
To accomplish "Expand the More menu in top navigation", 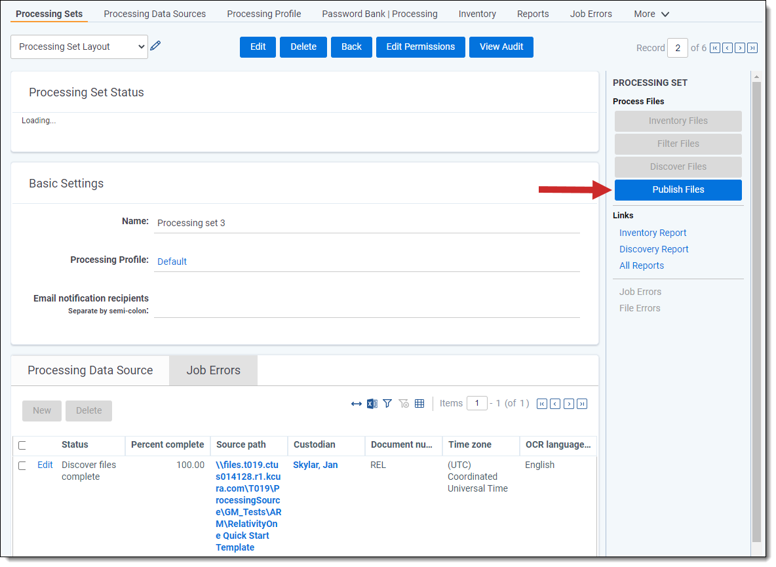I will [651, 14].
